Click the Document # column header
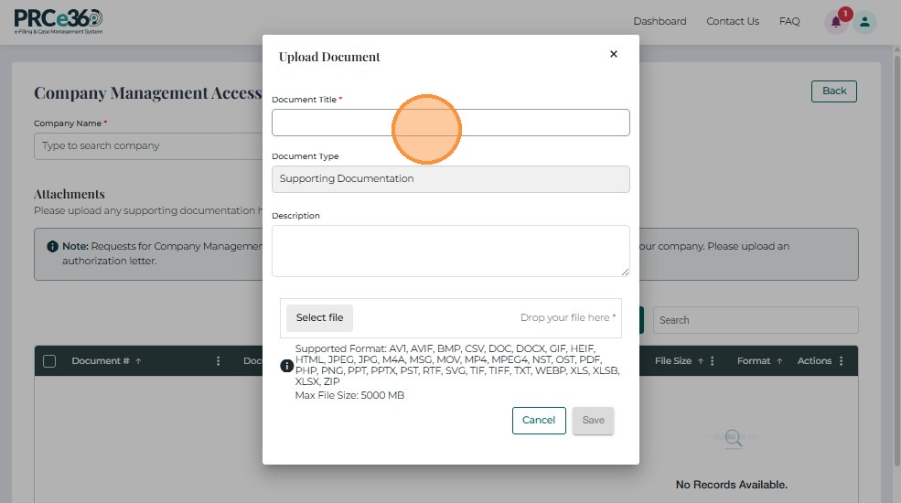The image size is (901, 503). [101, 360]
